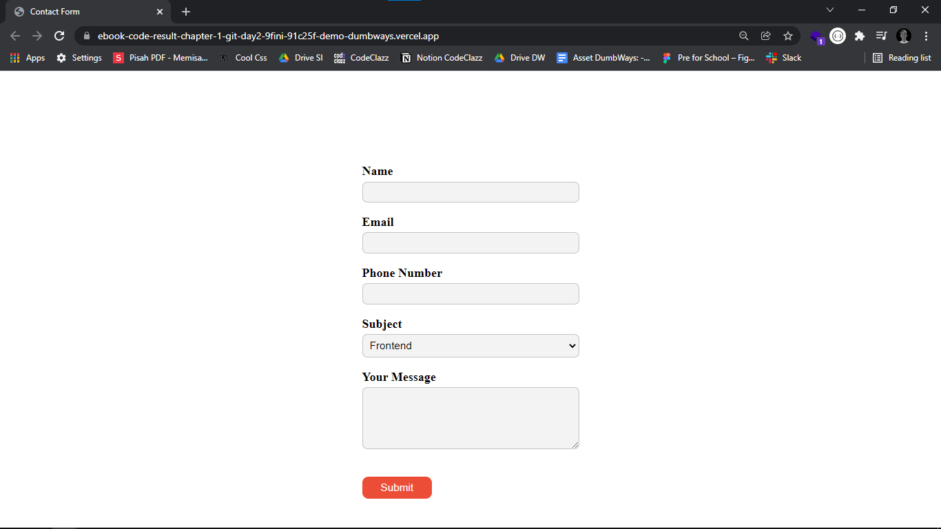Open the Cool Css bookmark
The image size is (941, 529).
(243, 58)
